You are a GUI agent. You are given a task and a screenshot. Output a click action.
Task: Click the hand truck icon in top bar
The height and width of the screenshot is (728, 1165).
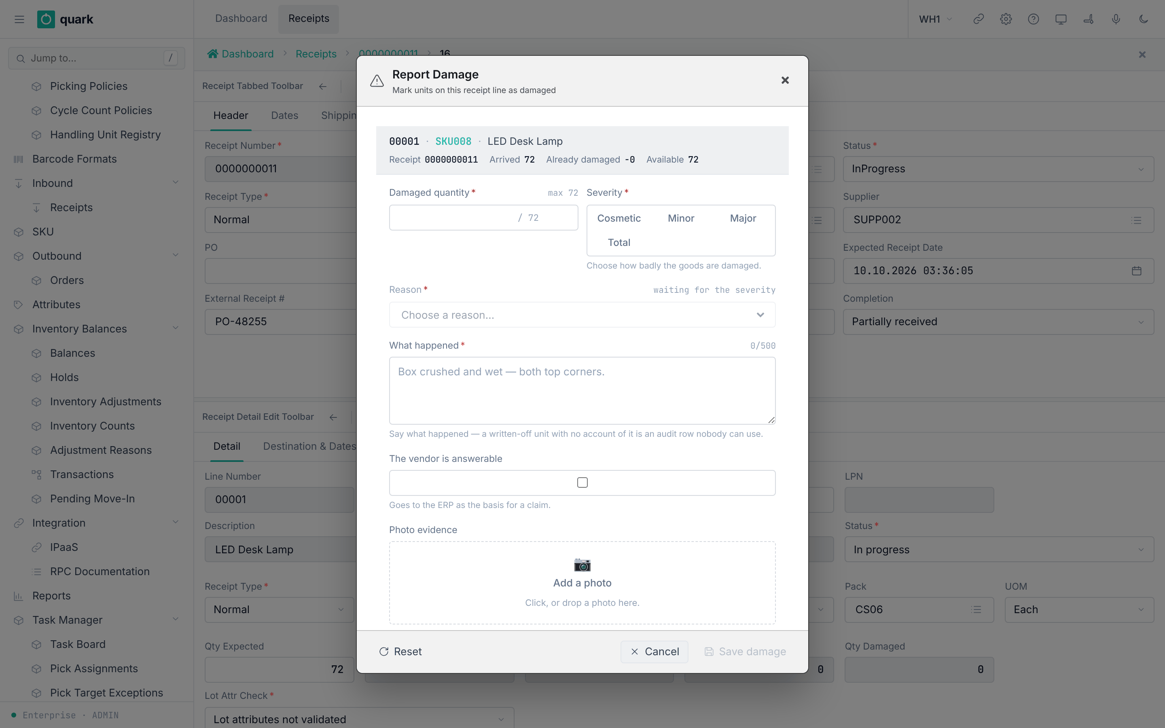1088,19
